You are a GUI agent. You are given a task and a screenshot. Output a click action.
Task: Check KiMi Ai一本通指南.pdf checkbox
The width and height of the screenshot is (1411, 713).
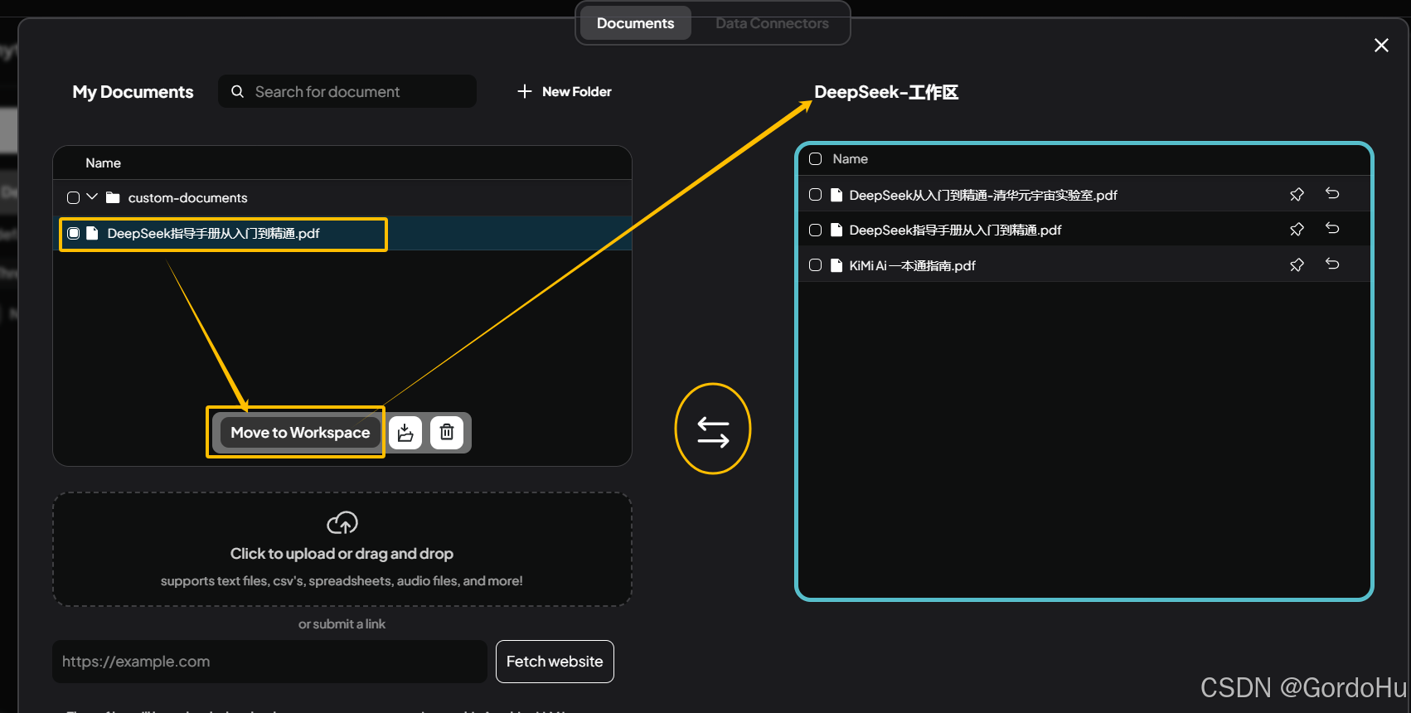[816, 265]
